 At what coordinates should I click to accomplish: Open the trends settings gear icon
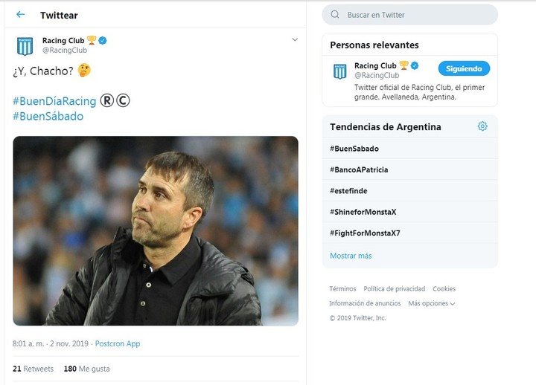tap(482, 126)
